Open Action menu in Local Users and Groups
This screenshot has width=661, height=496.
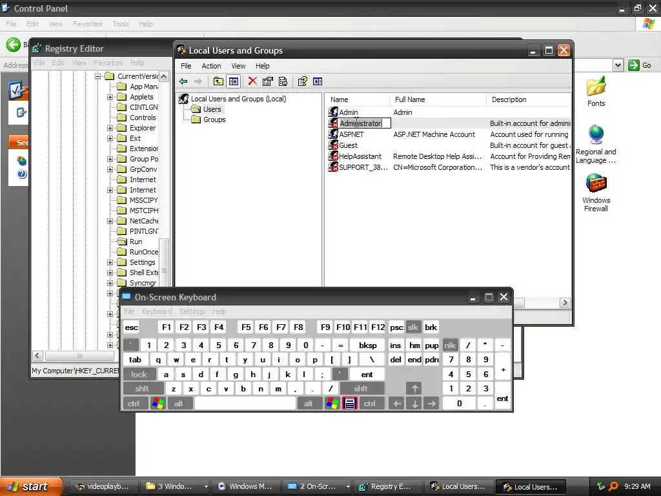point(211,66)
